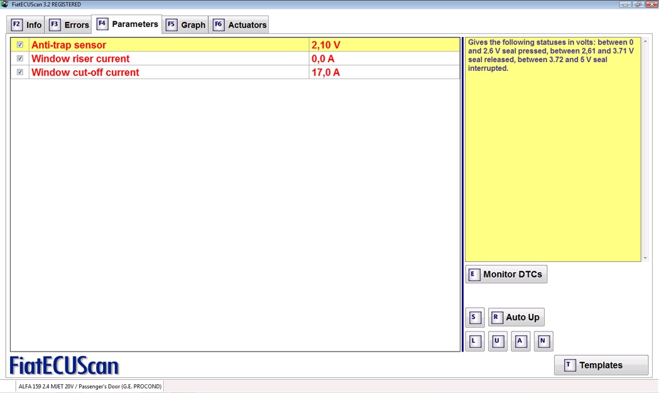Screen dimensions: 659x393
Task: Click the L shortcut button
Action: tap(474, 342)
